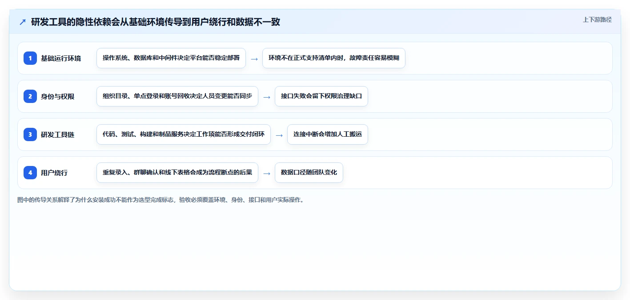Select the title 研发工具的隐性依赖会从基础环境传导到用户绕行和数据不一致
This screenshot has height=300, width=630.
click(x=156, y=22)
